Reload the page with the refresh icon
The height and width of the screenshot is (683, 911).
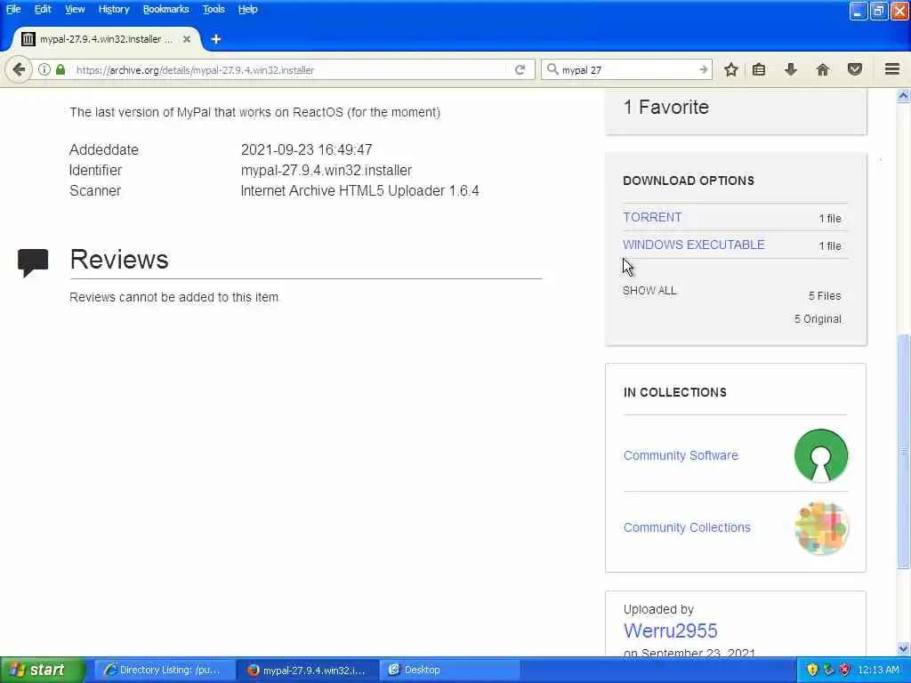(520, 69)
